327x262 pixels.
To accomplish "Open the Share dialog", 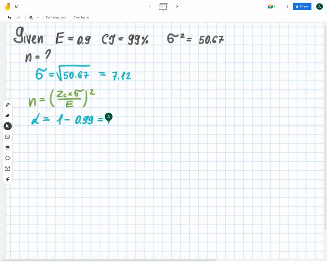I will click(x=302, y=6).
